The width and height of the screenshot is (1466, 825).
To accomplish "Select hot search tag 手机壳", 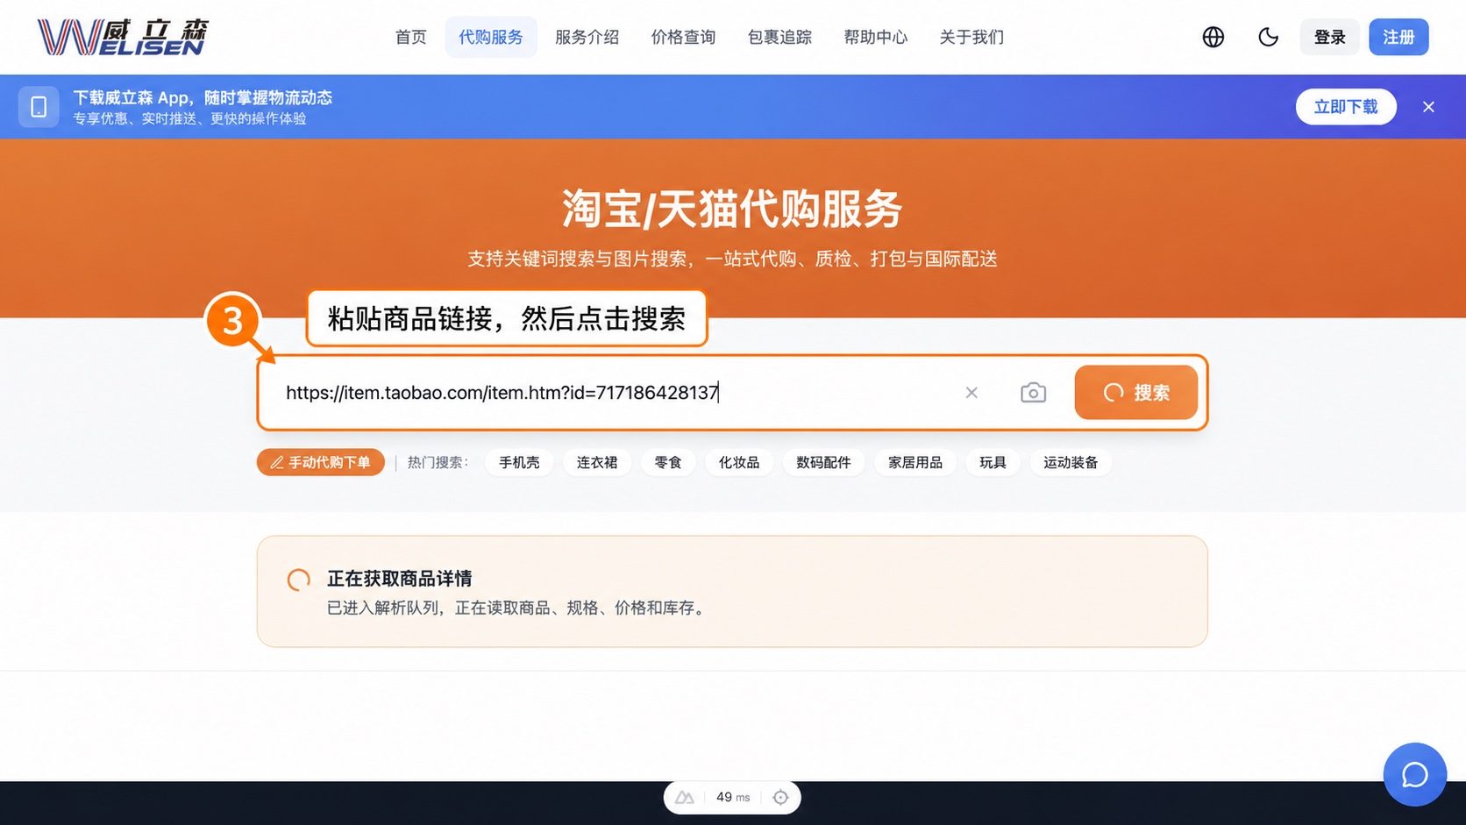I will click(x=519, y=462).
